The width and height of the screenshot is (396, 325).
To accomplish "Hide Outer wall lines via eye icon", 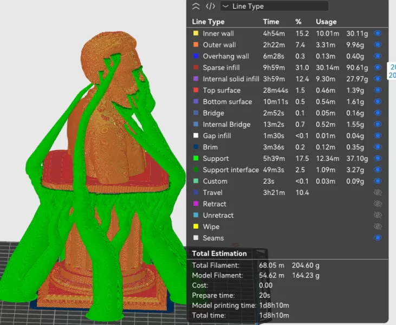I will 378,45.
